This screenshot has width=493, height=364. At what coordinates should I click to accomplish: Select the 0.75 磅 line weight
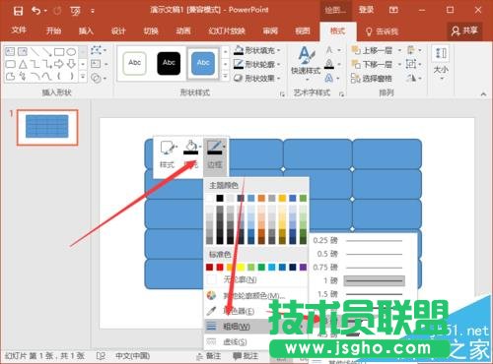click(359, 268)
